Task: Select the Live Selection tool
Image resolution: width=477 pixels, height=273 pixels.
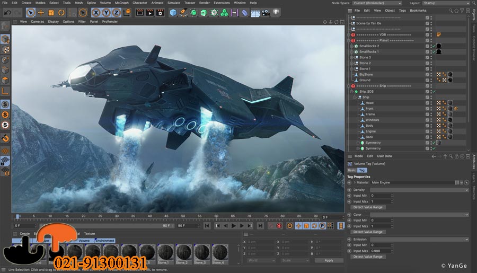Action: pyautogui.click(x=30, y=13)
